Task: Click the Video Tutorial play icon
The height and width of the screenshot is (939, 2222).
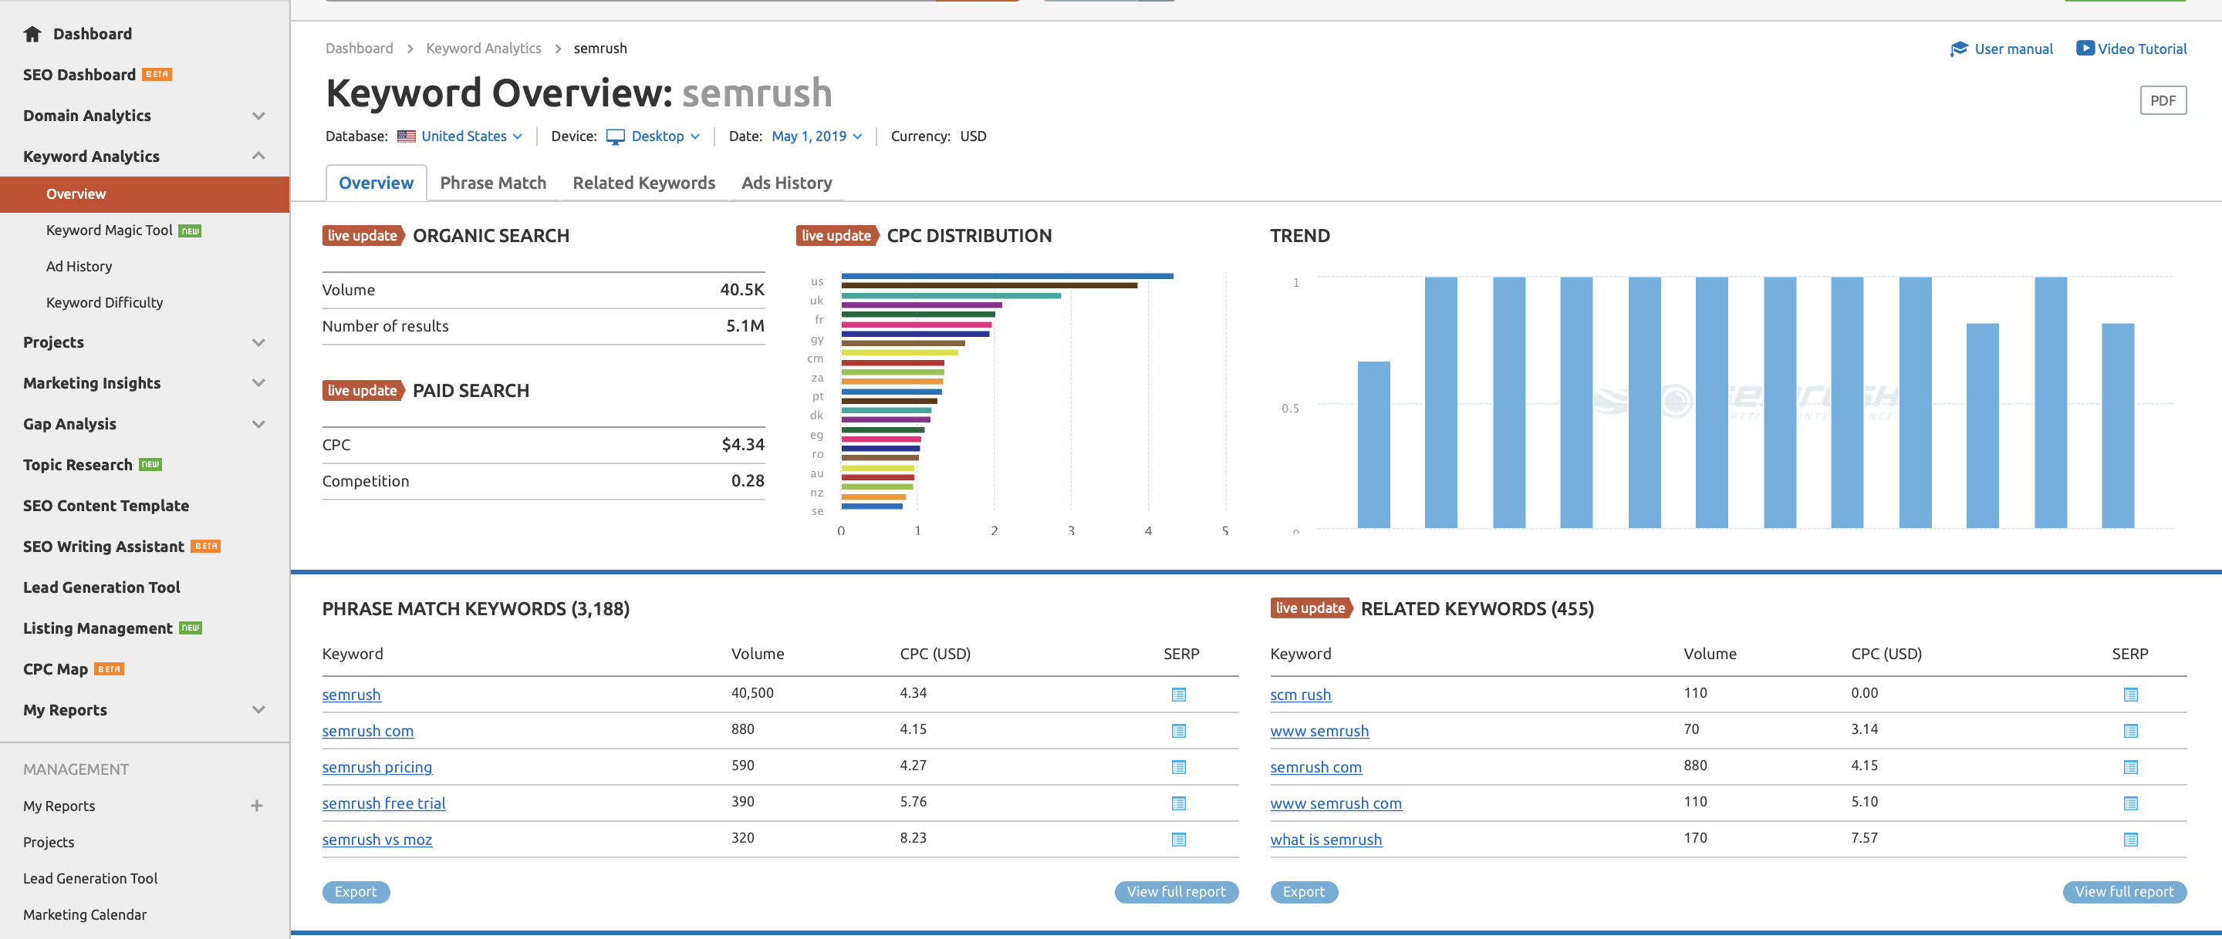Action: pos(2084,49)
